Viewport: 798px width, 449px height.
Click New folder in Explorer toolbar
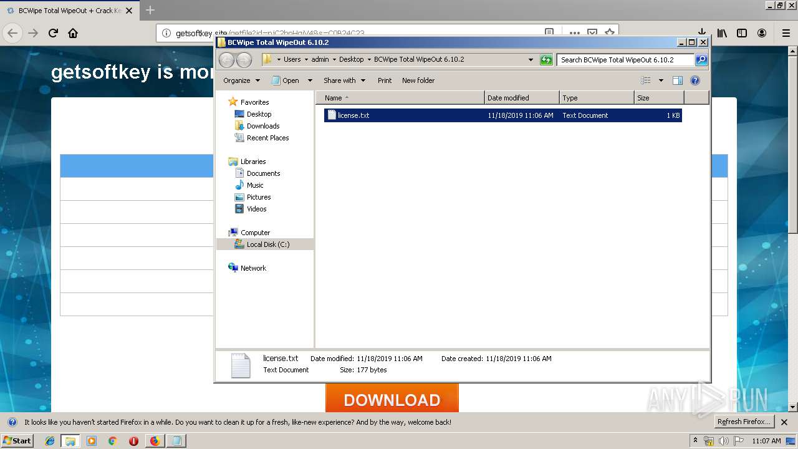(418, 80)
